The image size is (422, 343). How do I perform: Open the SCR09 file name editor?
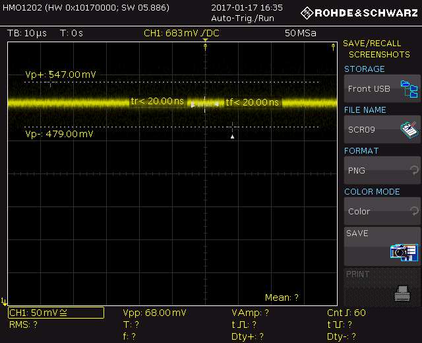click(382, 129)
